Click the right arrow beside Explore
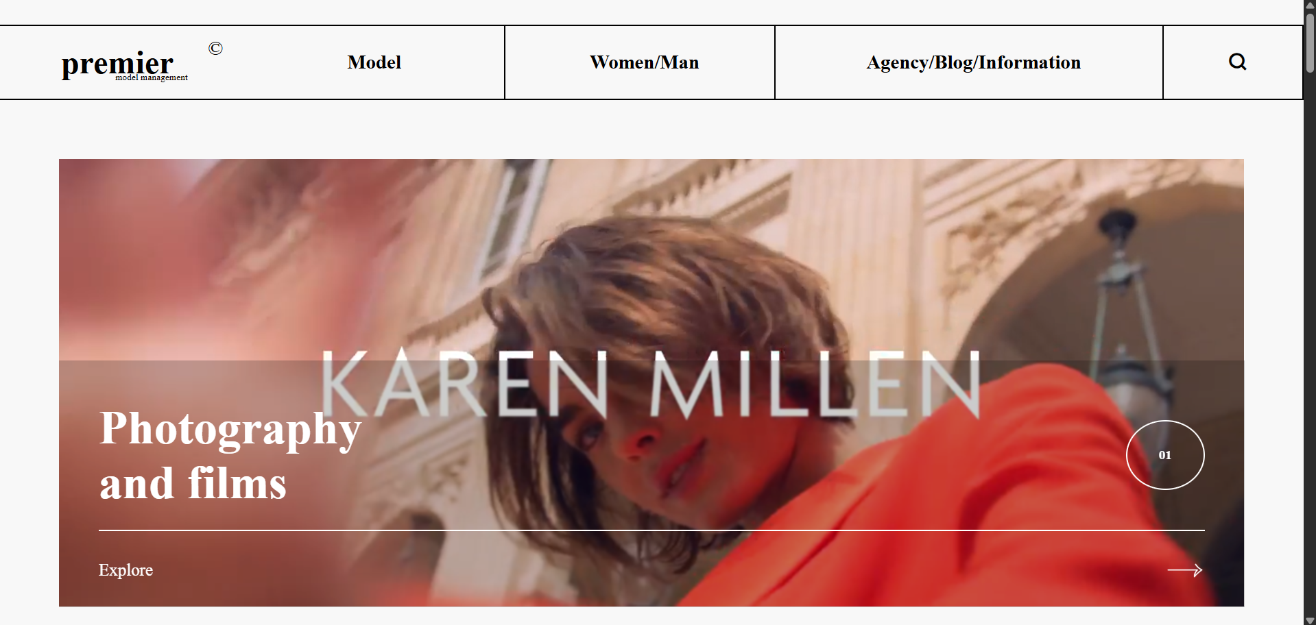Screen dimensions: 1316x625 click(x=1184, y=570)
